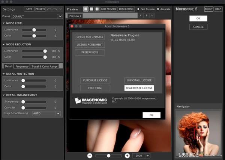This screenshot has height=160, width=225.
Task: Select the Accurate preview radio option
Action: 158,9
